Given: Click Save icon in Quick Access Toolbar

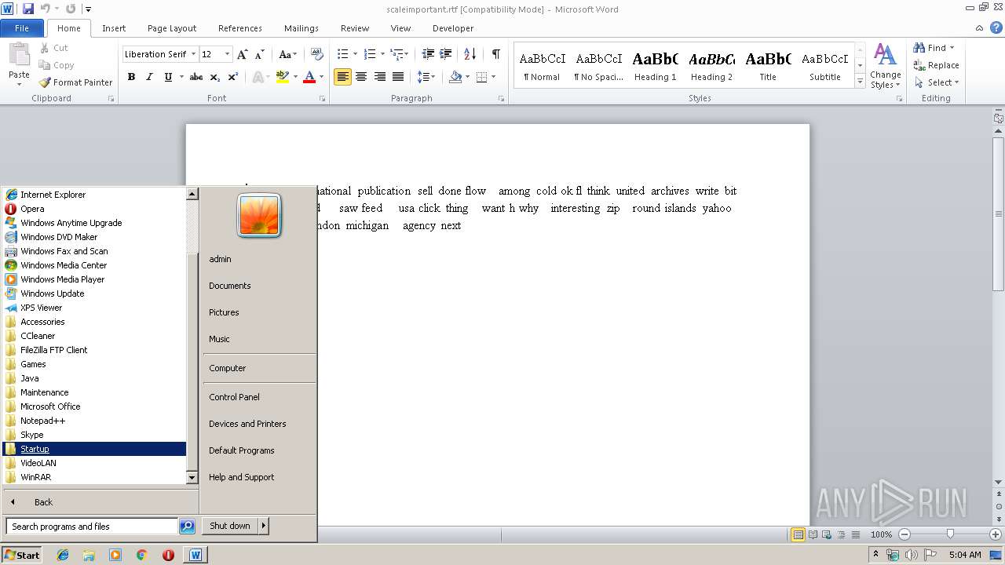Looking at the screenshot, I should 28,9.
